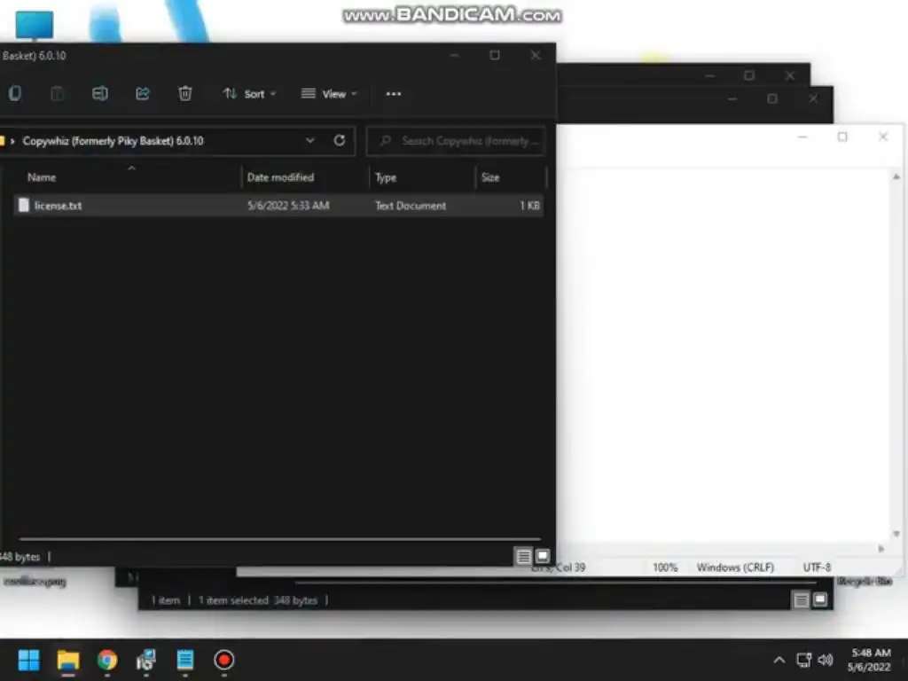The height and width of the screenshot is (681, 908).
Task: Open the See more ellipsis menu
Action: (x=393, y=94)
